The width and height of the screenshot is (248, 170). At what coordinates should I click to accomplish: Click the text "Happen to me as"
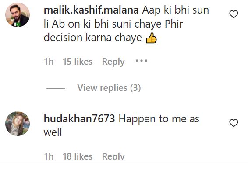(159, 119)
